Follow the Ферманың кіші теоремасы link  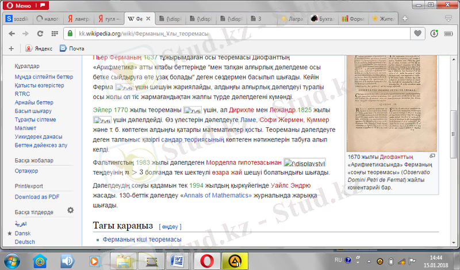tap(142, 239)
